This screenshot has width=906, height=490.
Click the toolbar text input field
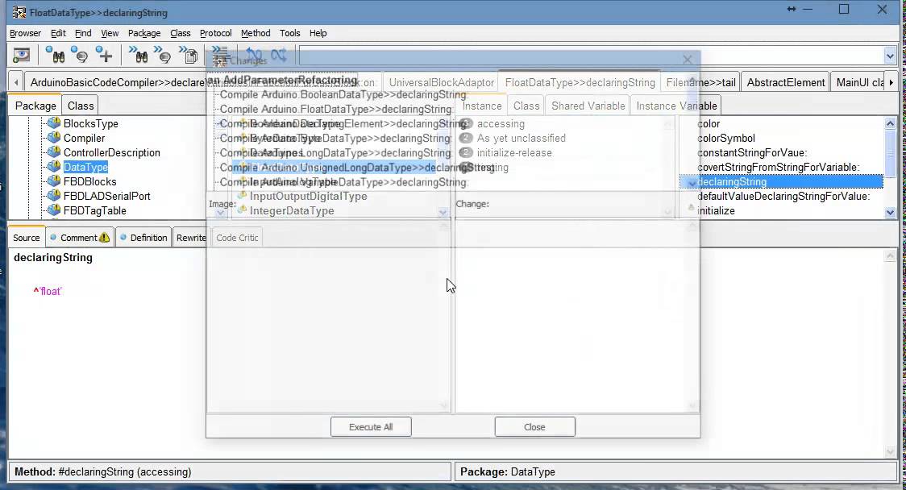[x=591, y=56]
